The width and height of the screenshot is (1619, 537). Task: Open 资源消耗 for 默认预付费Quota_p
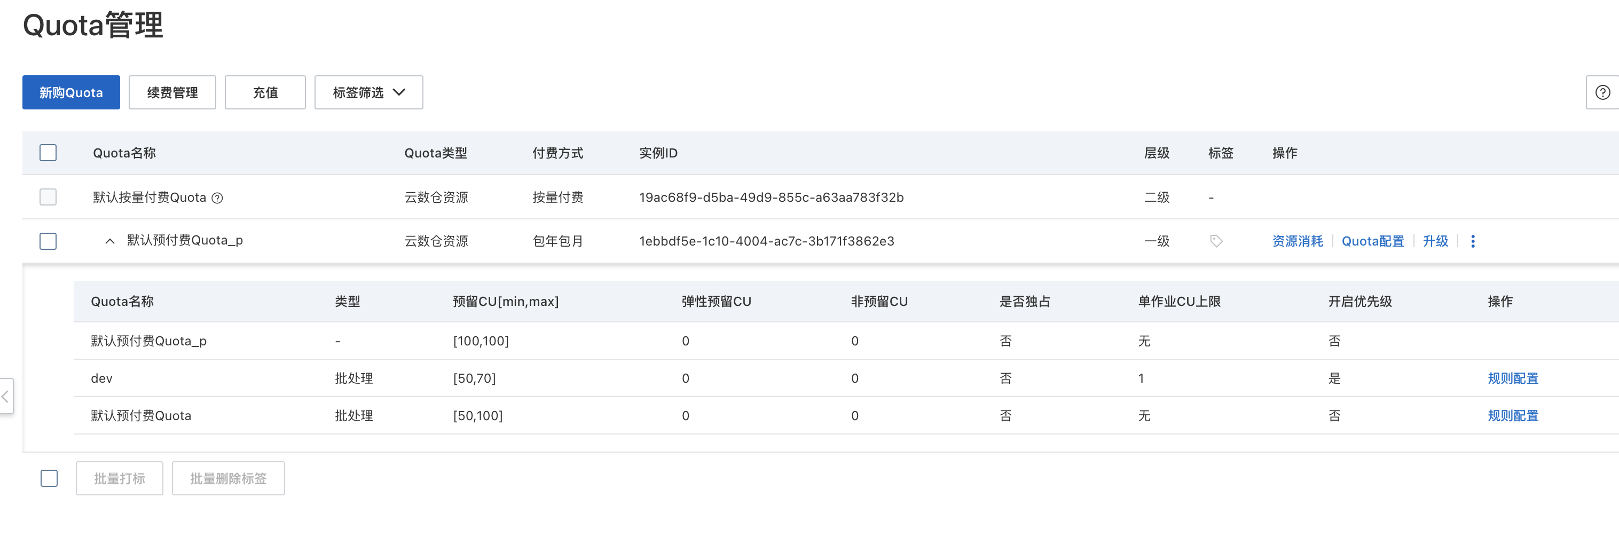click(x=1297, y=241)
